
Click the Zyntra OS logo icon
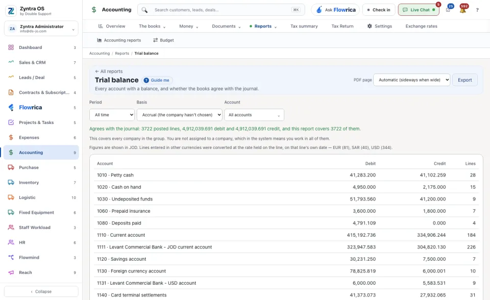tap(11, 11)
